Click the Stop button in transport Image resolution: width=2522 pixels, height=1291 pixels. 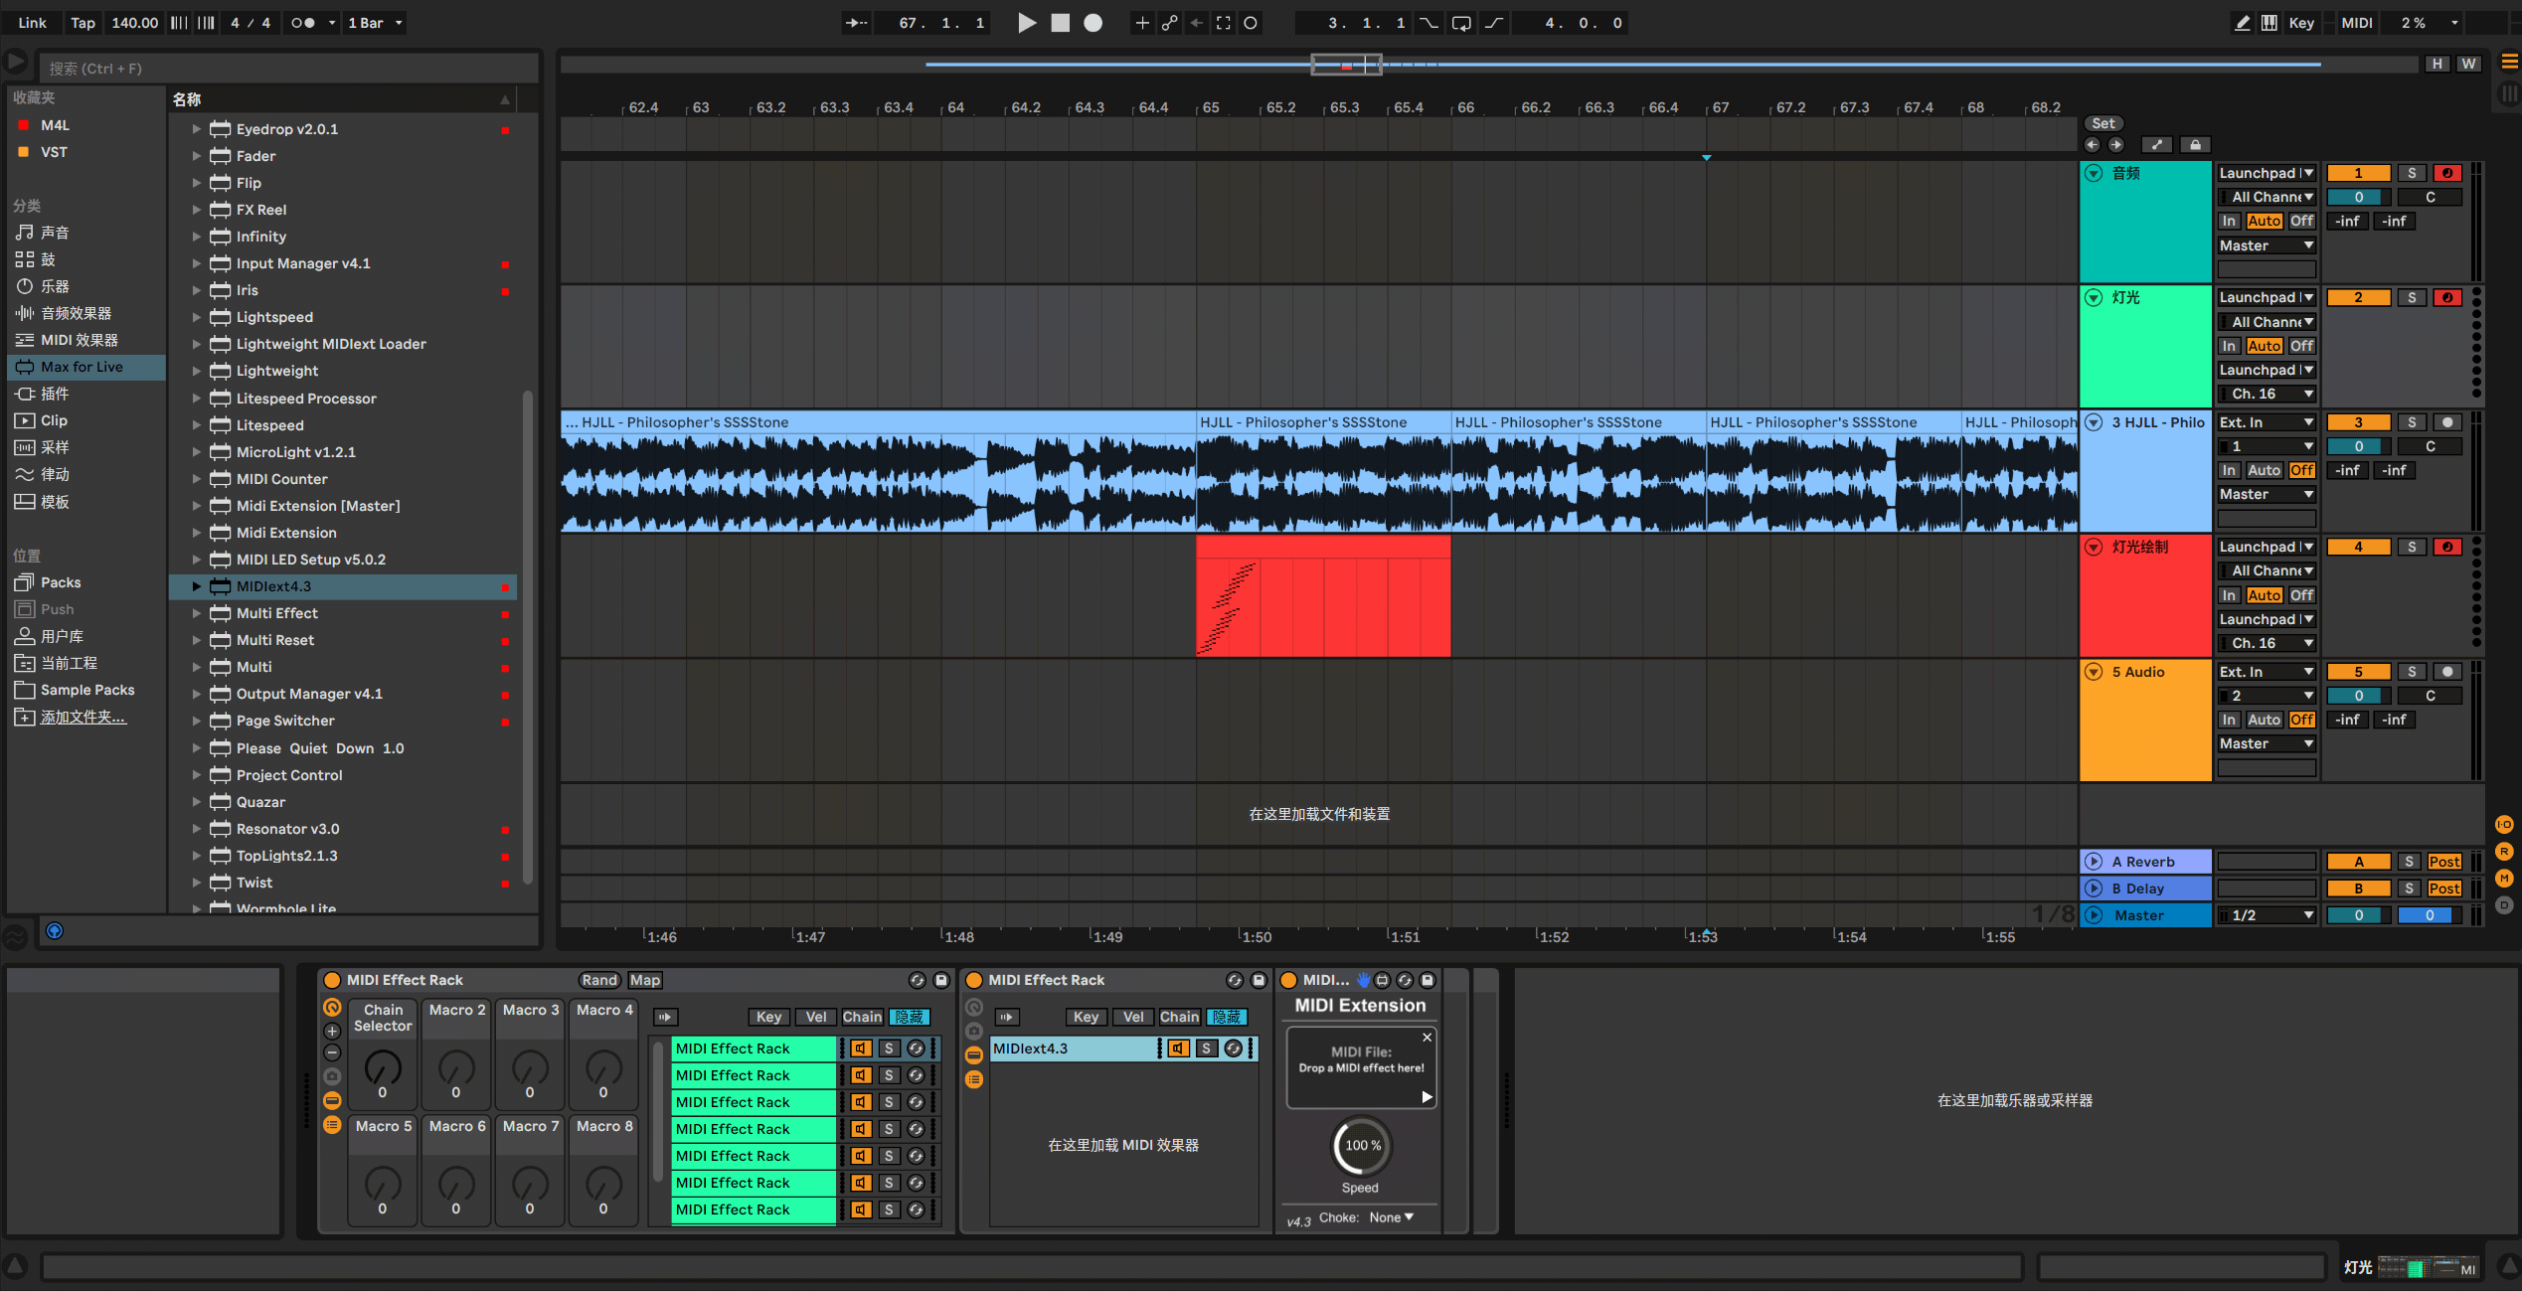coord(1061,23)
